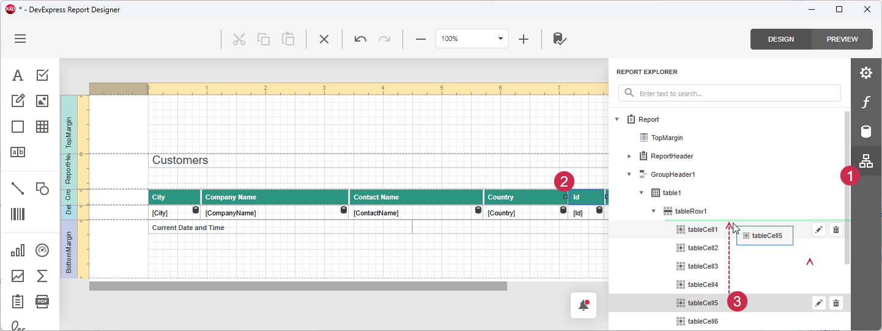Select the Country header cell

[525, 197]
